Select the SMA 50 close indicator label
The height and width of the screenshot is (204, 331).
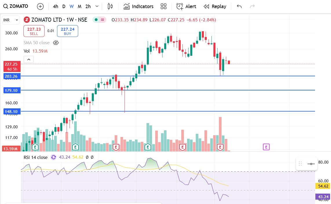tap(36, 43)
